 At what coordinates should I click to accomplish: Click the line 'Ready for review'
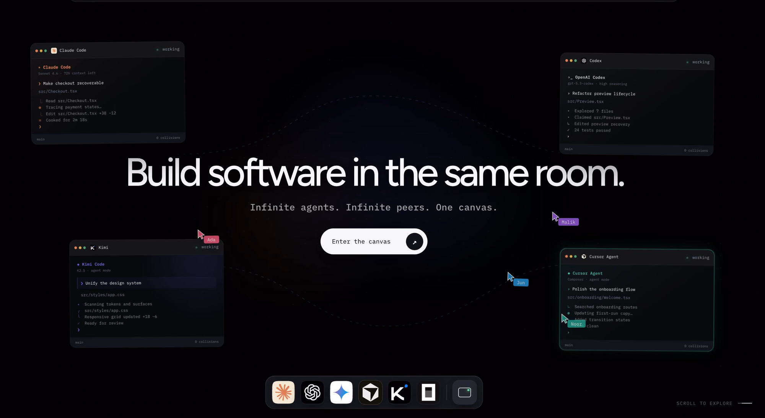pyautogui.click(x=104, y=323)
